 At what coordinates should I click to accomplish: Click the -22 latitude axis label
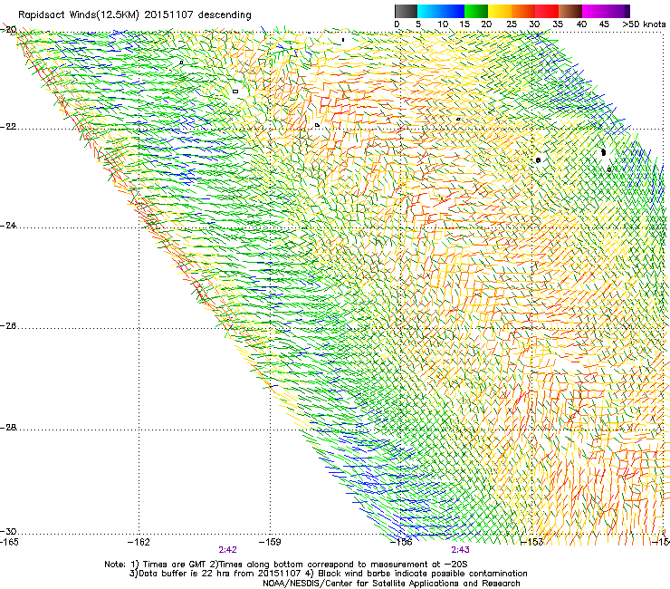click(x=8, y=127)
